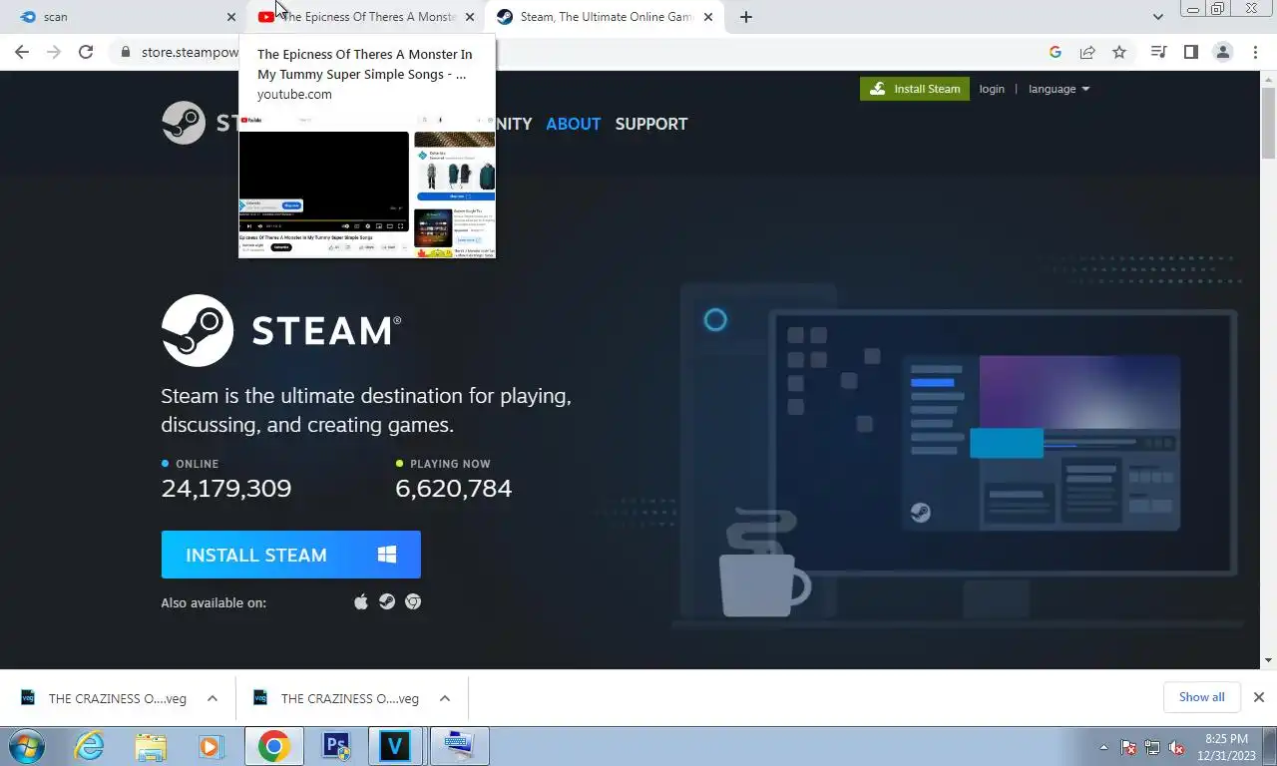The image size is (1277, 766).
Task: Open the Chrome three-dot menu
Action: [x=1255, y=53]
